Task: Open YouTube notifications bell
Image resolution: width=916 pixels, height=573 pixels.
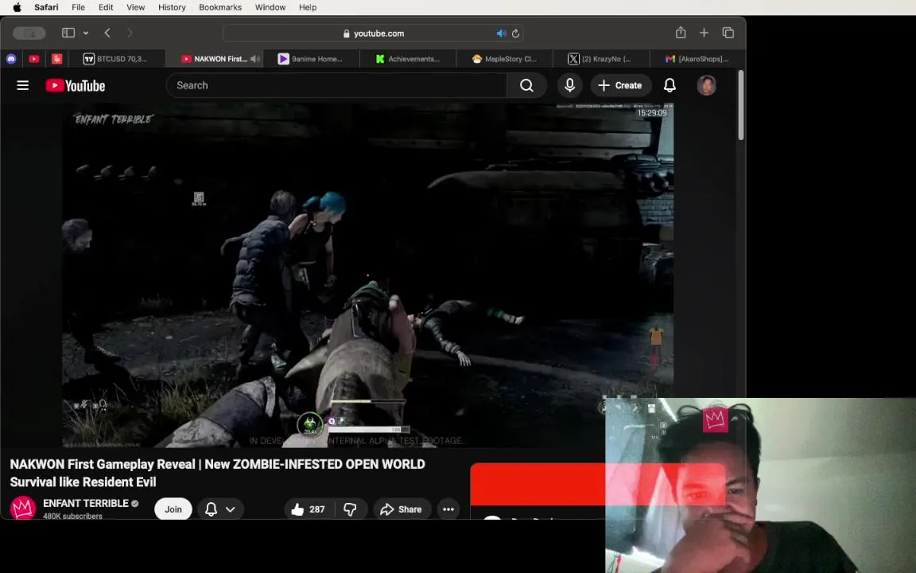Action: click(670, 85)
